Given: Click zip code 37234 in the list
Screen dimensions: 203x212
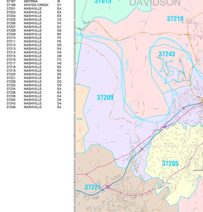Looking at the screenshot, I should tap(11, 89).
